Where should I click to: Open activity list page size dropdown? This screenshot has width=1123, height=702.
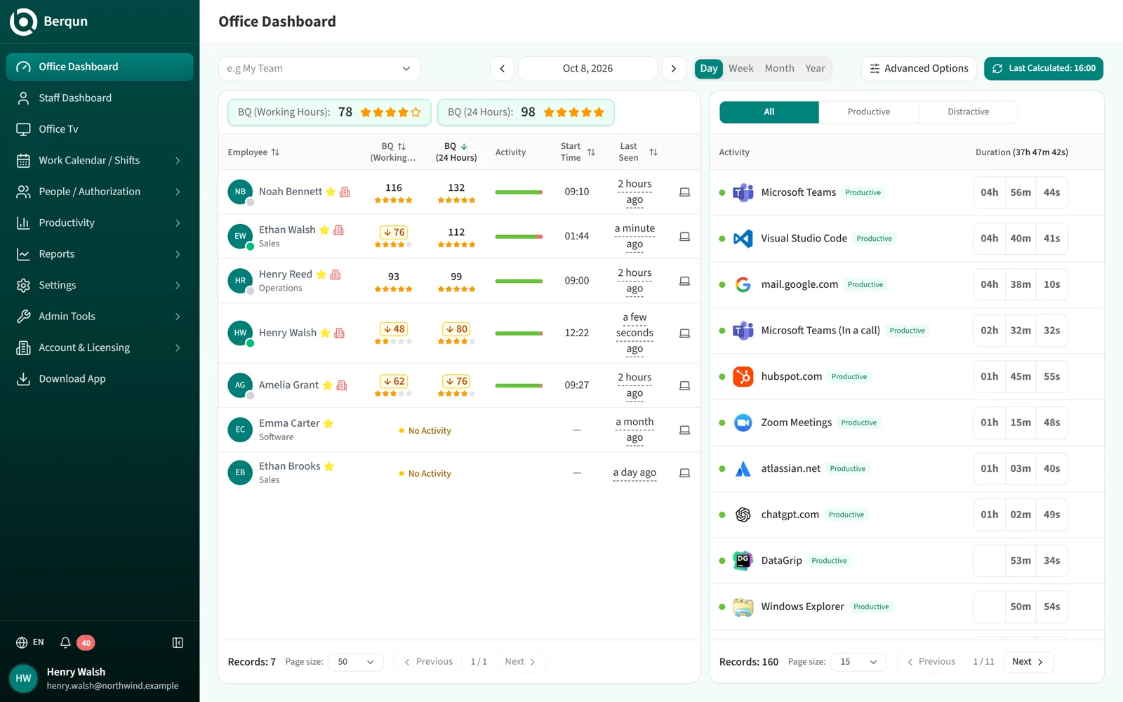click(858, 661)
